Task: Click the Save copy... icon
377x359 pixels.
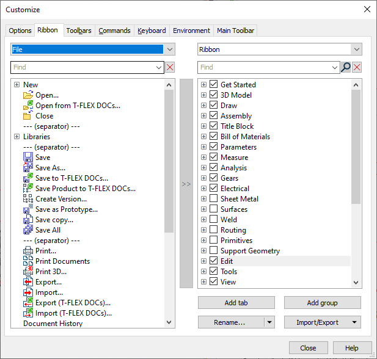Action: [x=28, y=220]
